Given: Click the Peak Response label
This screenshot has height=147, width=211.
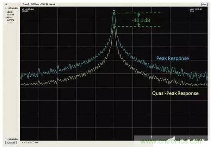Looking at the screenshot, I should coord(173,58).
